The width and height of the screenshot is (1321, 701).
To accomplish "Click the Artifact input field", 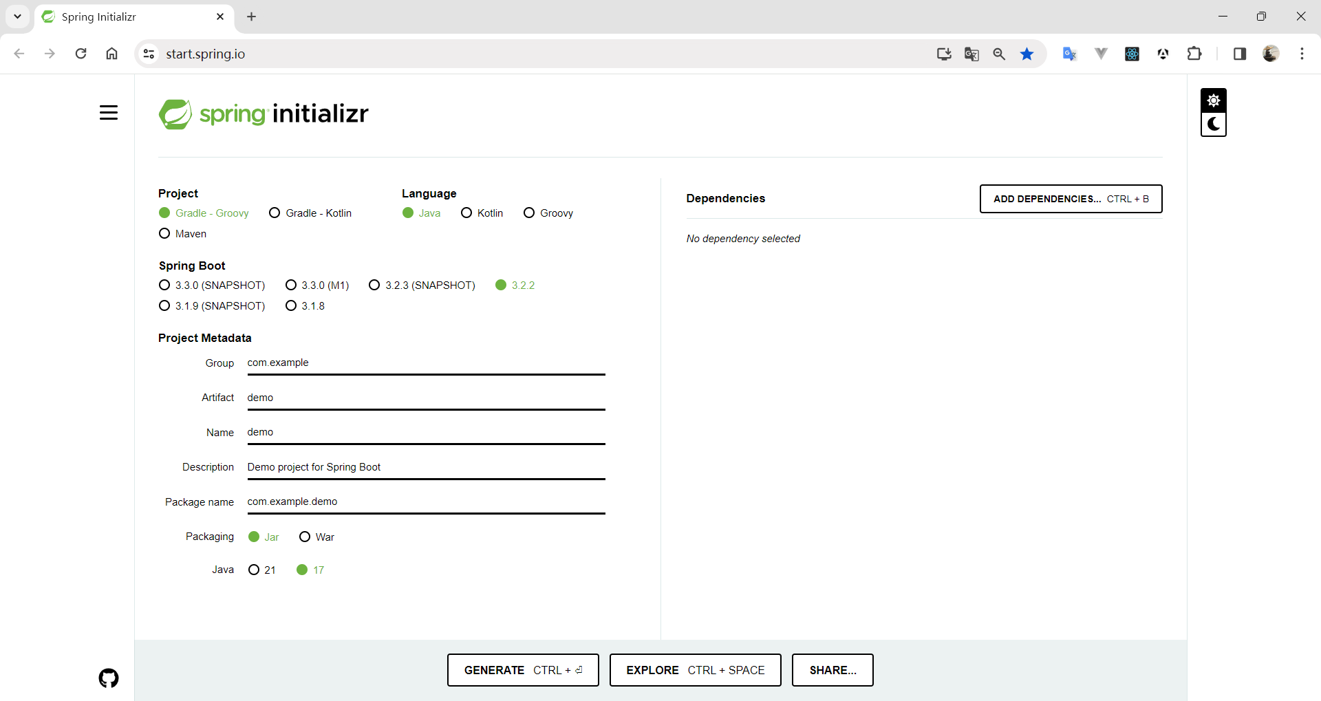I will 425,398.
